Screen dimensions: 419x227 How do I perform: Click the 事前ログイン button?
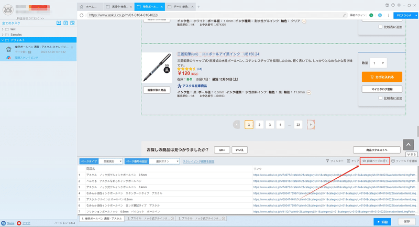(x=358, y=15)
